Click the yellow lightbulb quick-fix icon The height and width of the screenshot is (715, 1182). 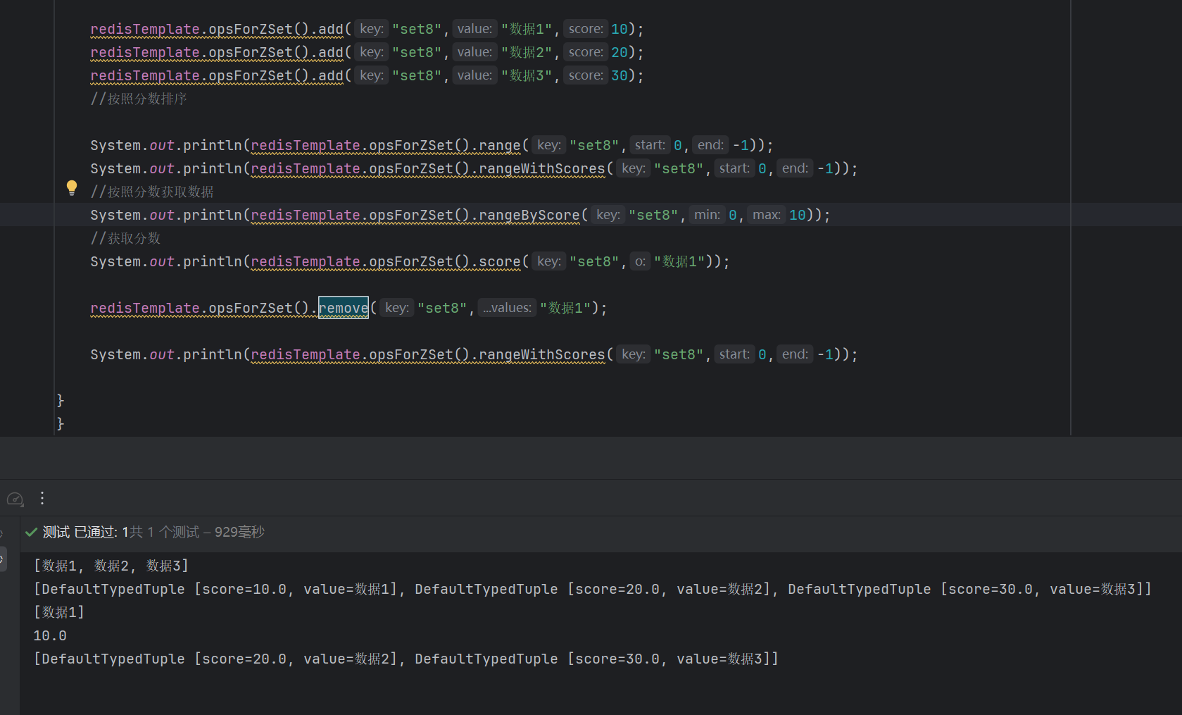click(x=71, y=187)
